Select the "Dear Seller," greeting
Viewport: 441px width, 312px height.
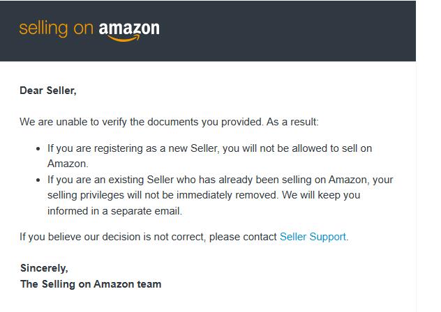48,91
